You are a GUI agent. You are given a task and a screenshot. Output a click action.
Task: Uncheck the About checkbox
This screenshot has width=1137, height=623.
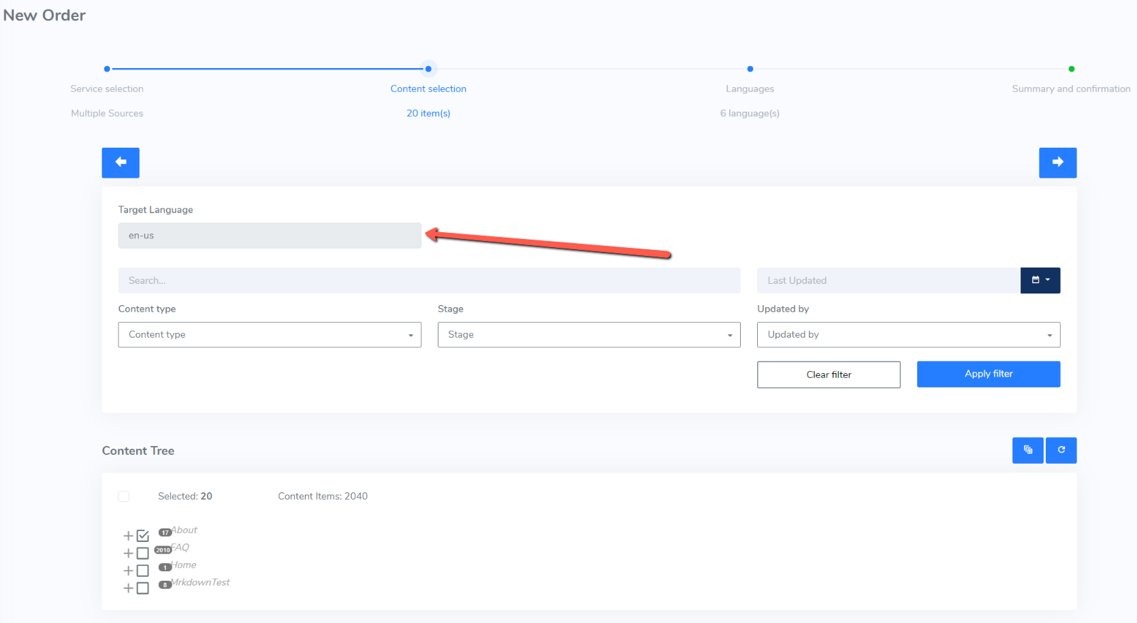coord(142,536)
